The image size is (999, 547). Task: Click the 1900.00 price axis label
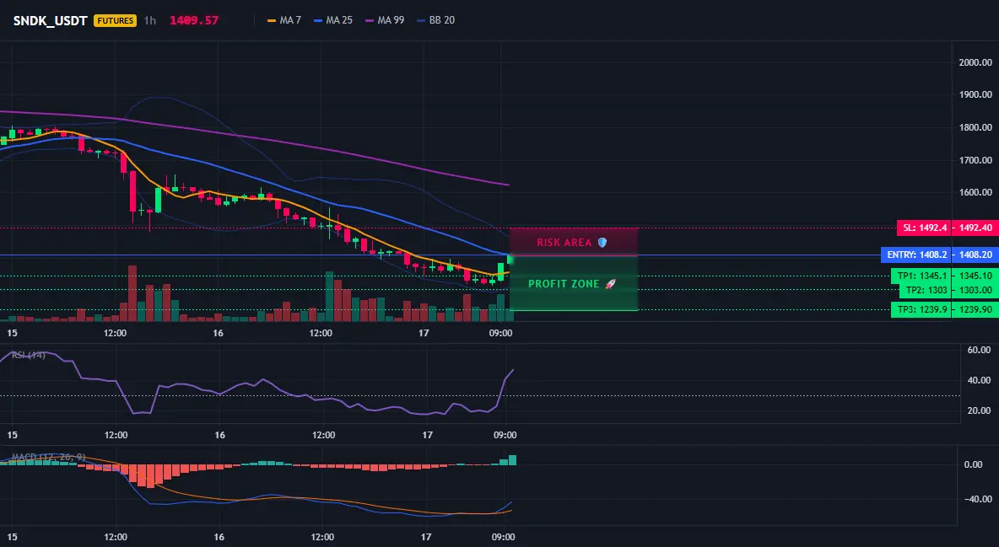975,94
